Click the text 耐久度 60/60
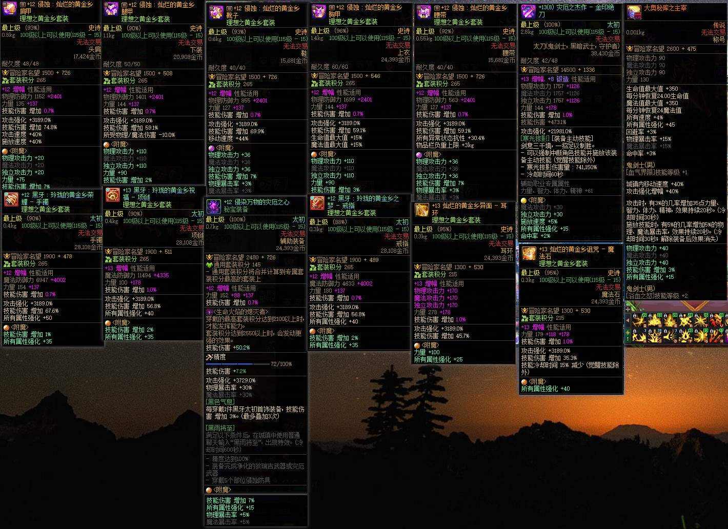 [x=329, y=67]
